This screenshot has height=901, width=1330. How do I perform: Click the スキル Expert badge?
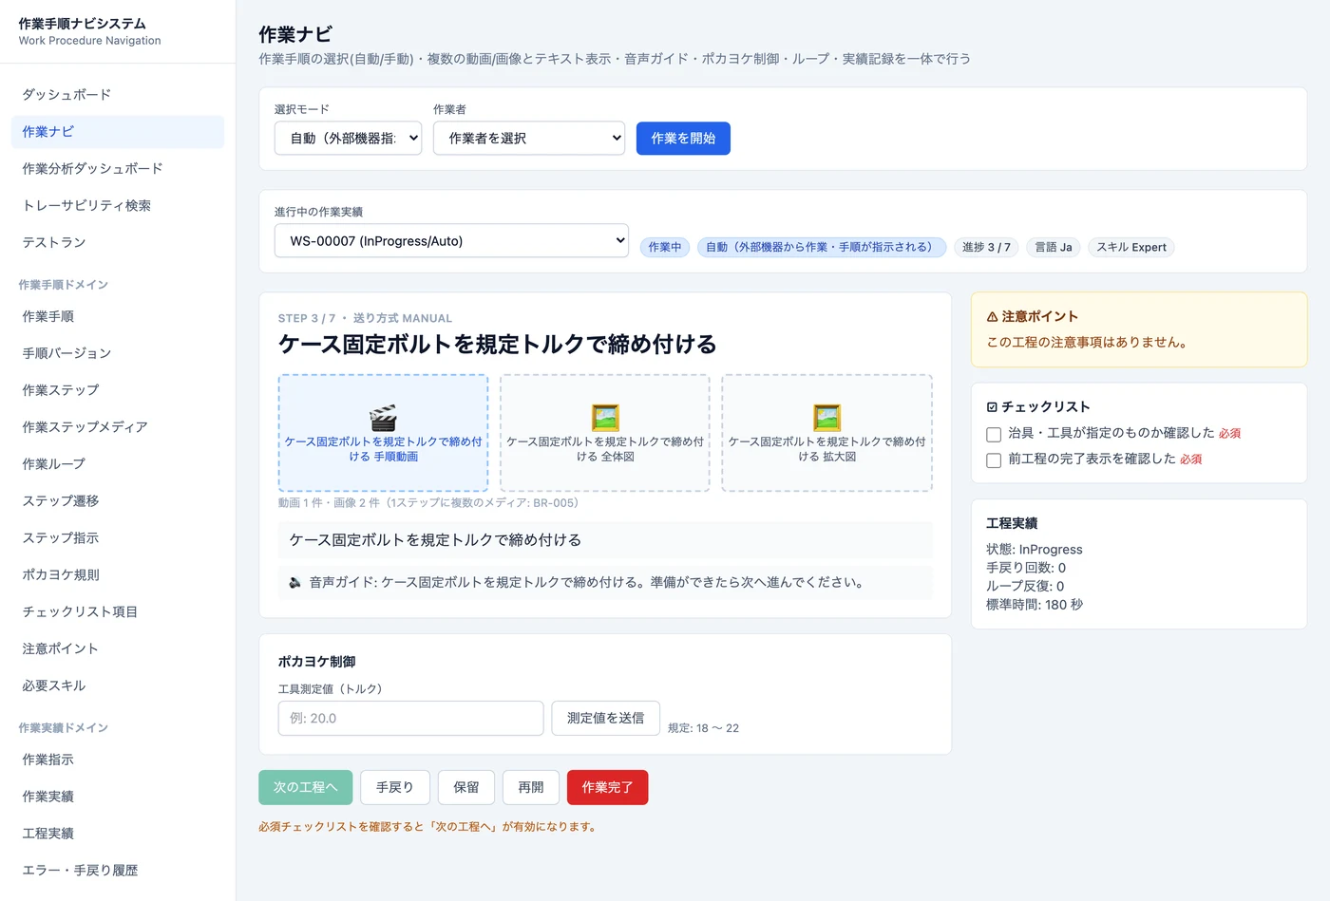point(1131,248)
